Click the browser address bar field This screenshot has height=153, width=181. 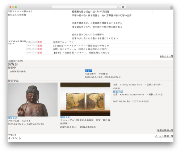pos(86,7)
